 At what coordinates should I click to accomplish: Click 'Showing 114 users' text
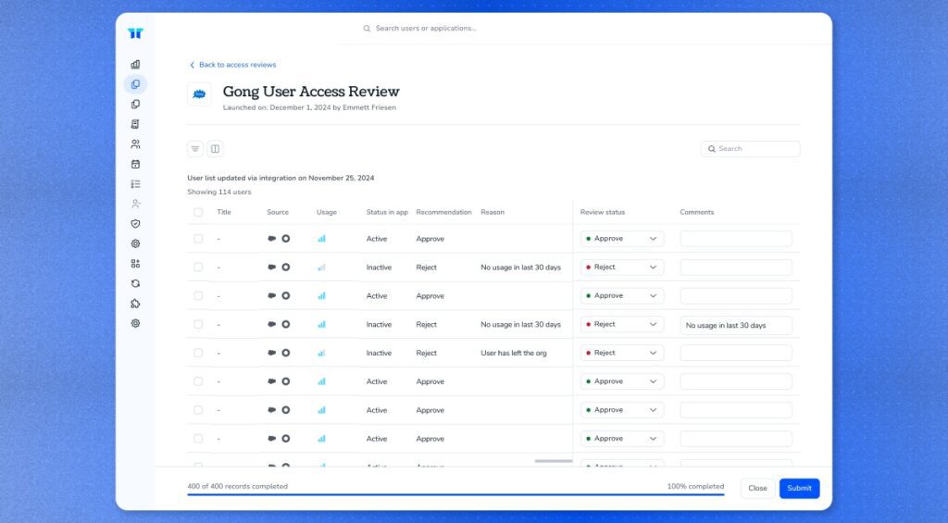click(218, 193)
